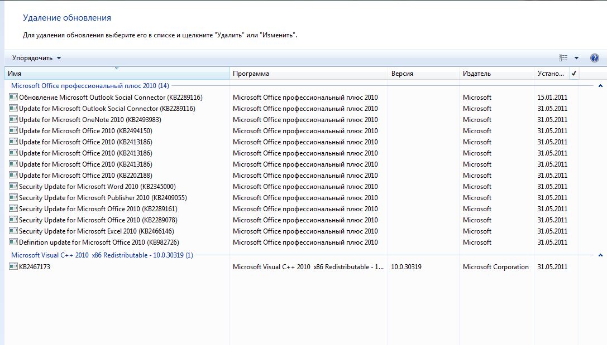Image resolution: width=607 pixels, height=345 pixels.
Task: Select Security Update for Office 2010 (KB2289161)
Action: (98, 209)
